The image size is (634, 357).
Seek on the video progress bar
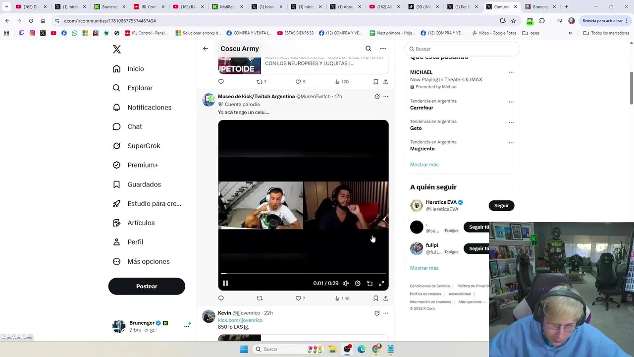click(x=303, y=273)
